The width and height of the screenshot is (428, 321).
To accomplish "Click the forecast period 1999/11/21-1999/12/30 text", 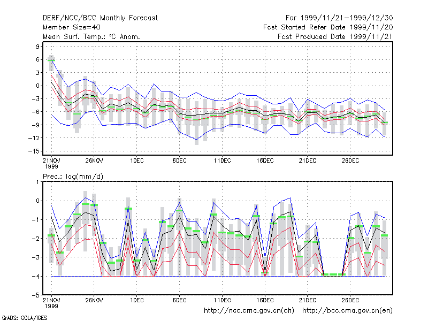I will tap(347, 18).
